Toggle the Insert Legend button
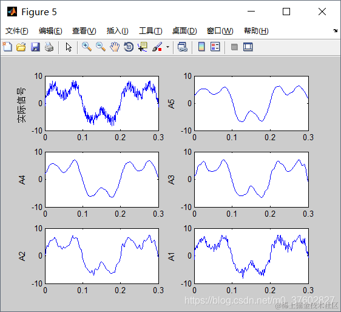 pyautogui.click(x=215, y=47)
